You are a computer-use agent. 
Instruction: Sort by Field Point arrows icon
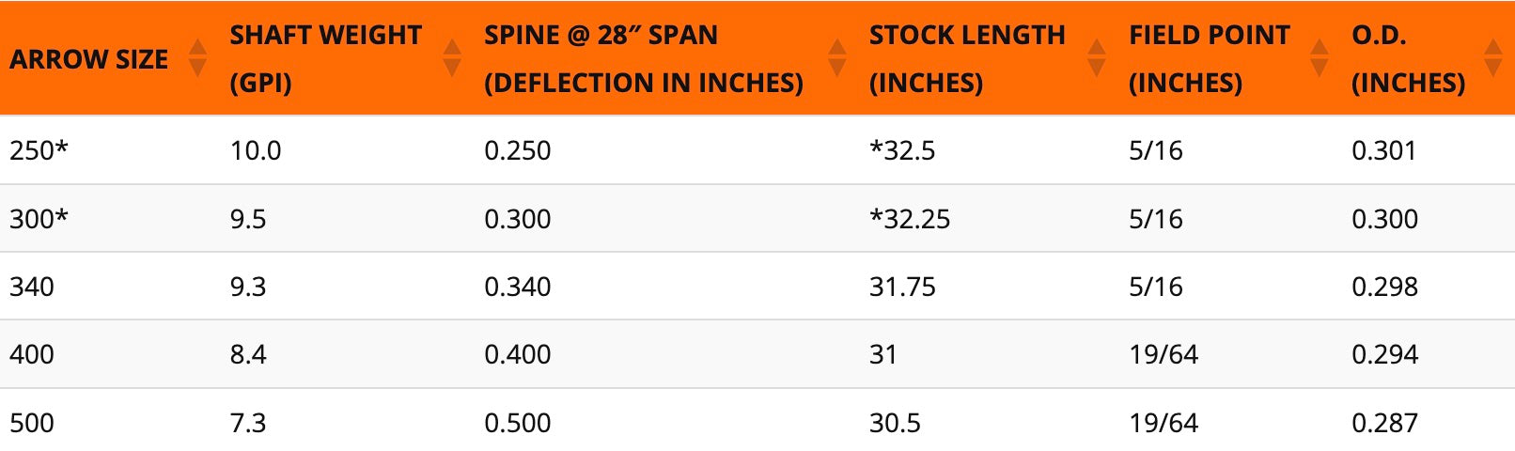point(1320,58)
